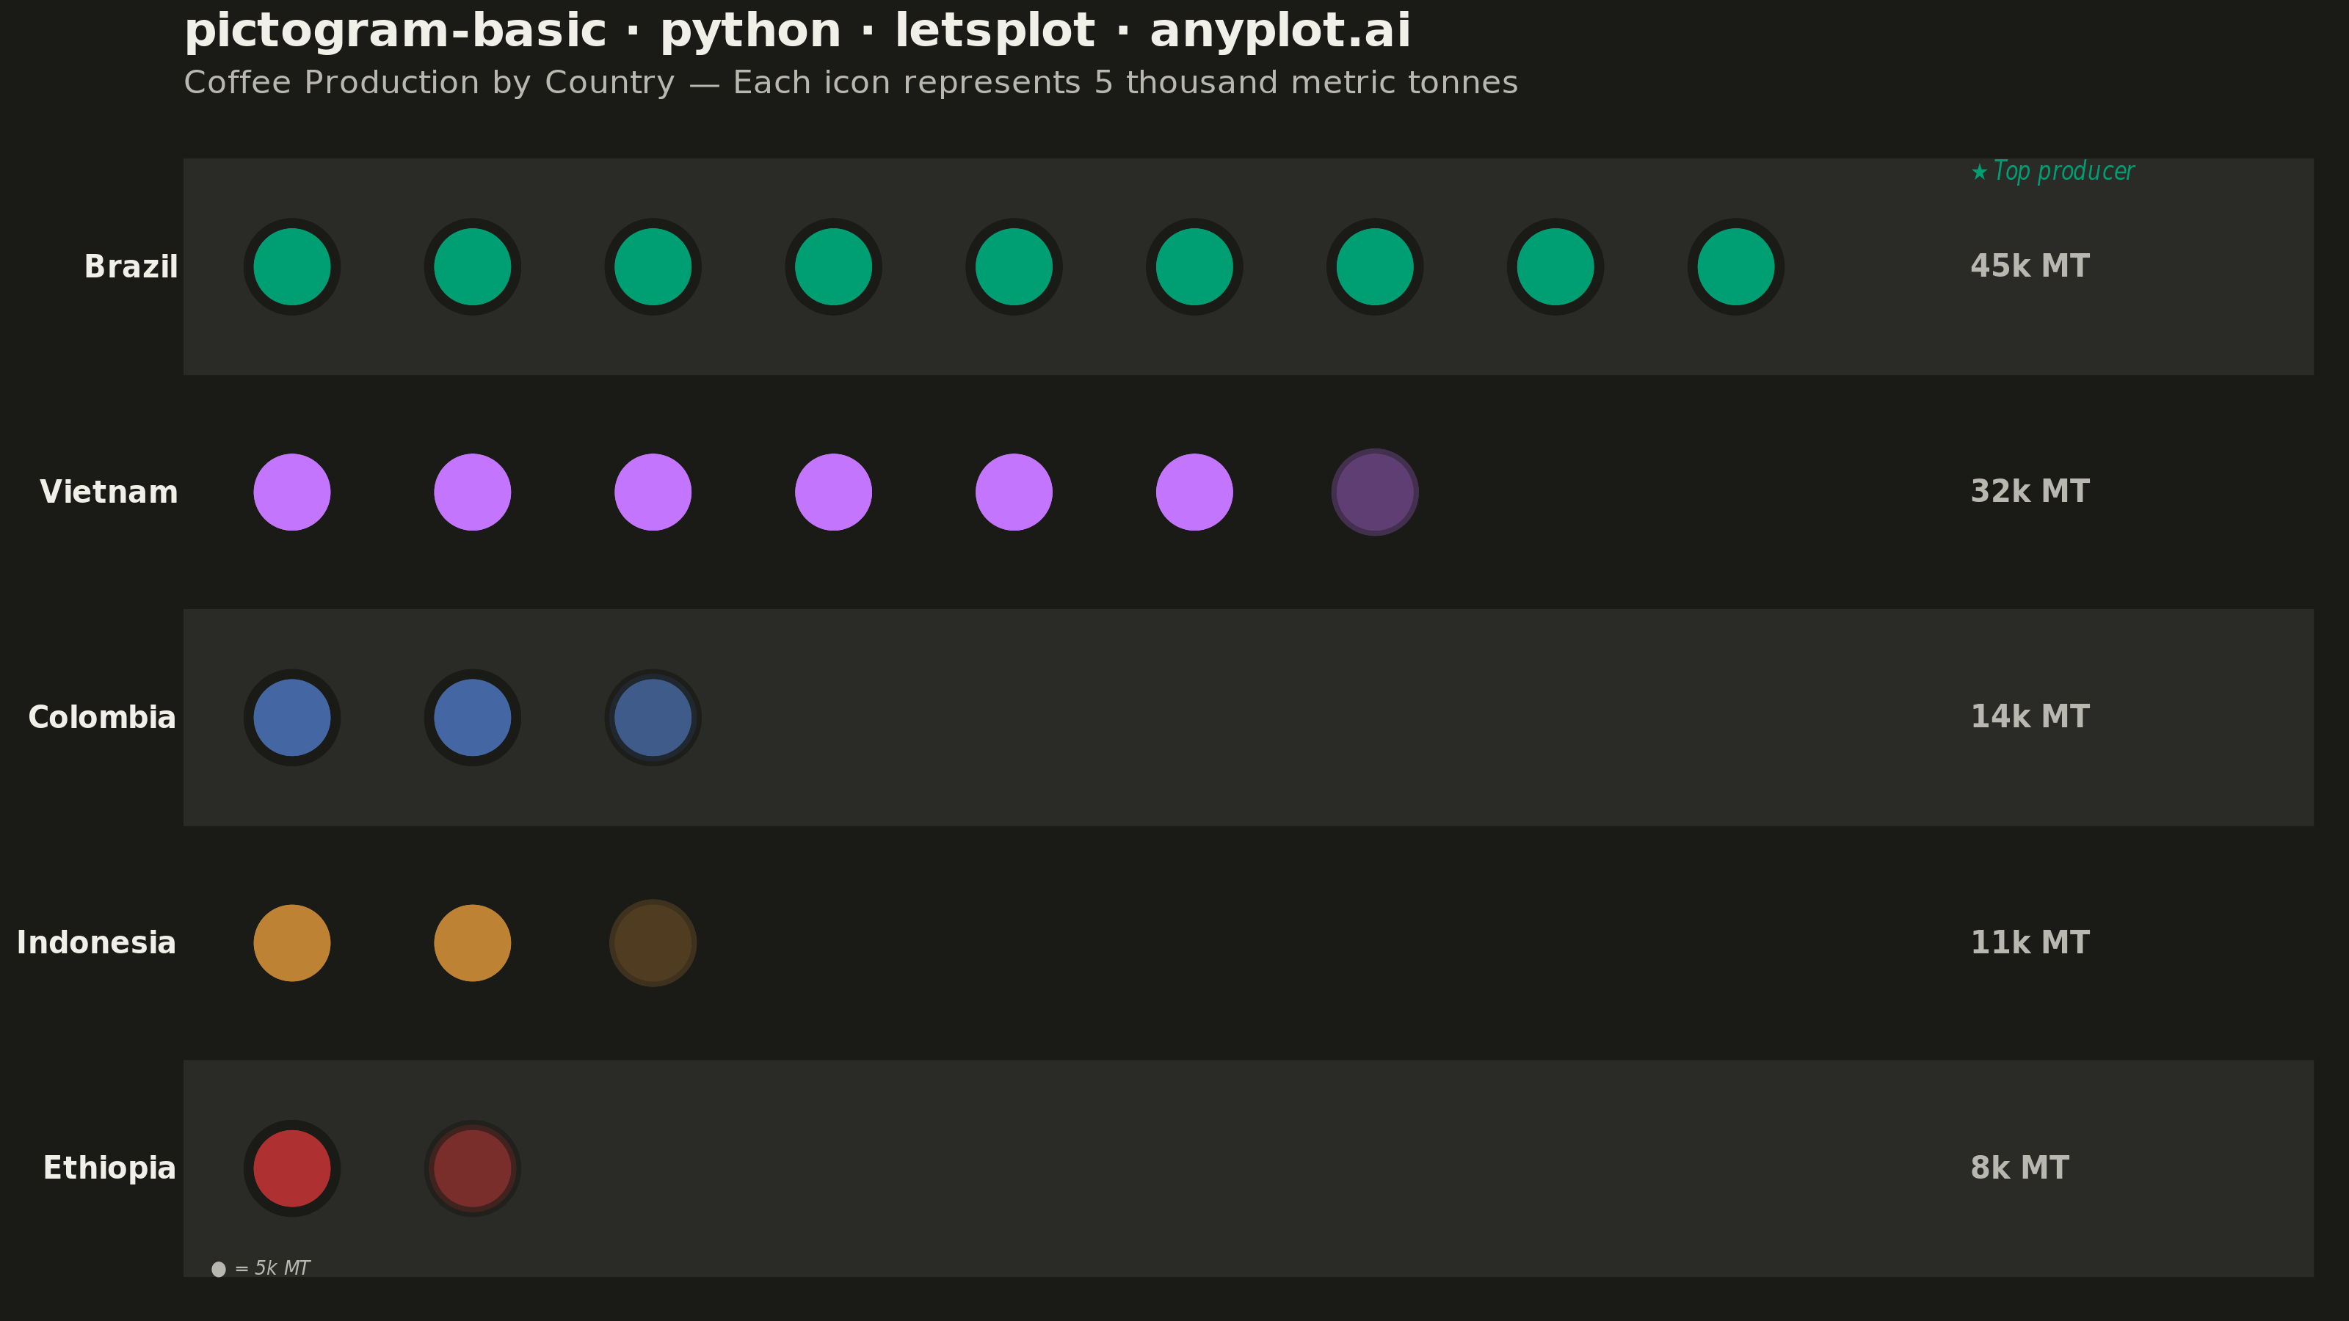Screen dimensions: 2349x1321
Task: Click the 8k MT value text
Action: pos(2020,1168)
